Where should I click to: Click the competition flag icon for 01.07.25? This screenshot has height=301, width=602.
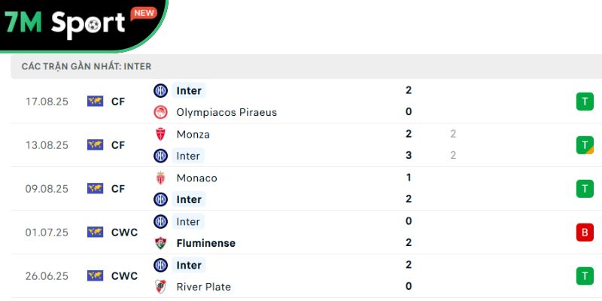pos(95,233)
